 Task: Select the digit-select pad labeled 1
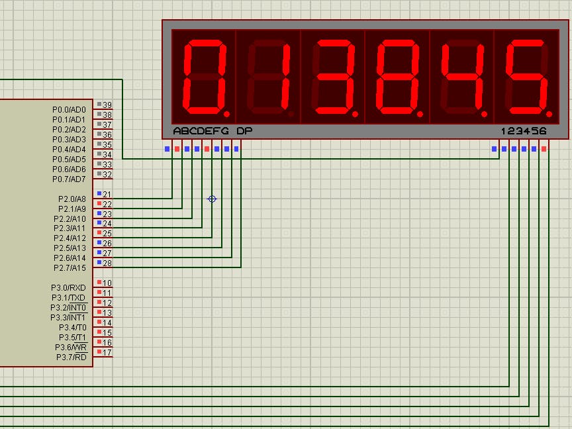pyautogui.click(x=494, y=148)
